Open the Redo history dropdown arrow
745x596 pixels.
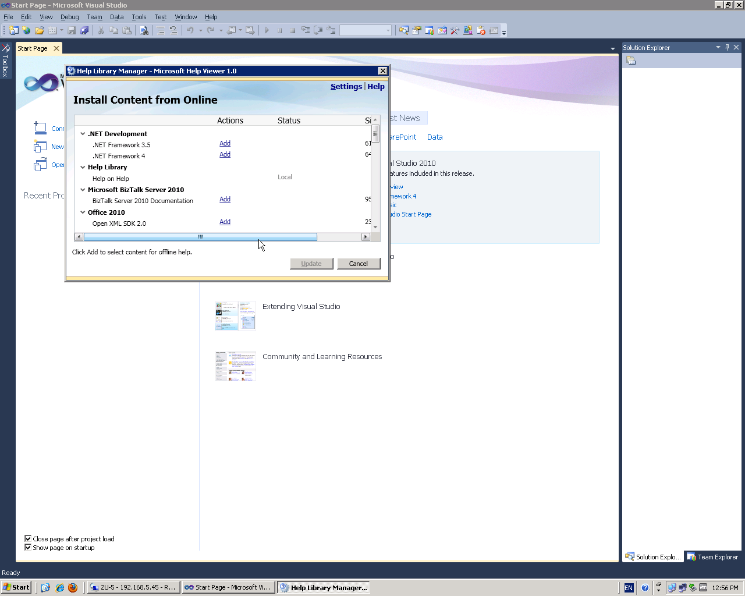tap(221, 30)
